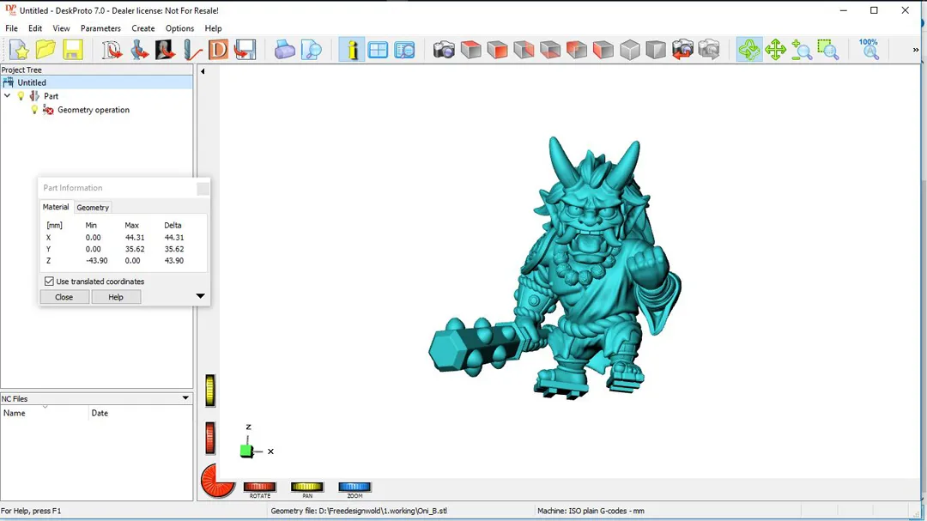Click the vertical yellow pan thumbwheel
The image size is (927, 521).
(210, 391)
